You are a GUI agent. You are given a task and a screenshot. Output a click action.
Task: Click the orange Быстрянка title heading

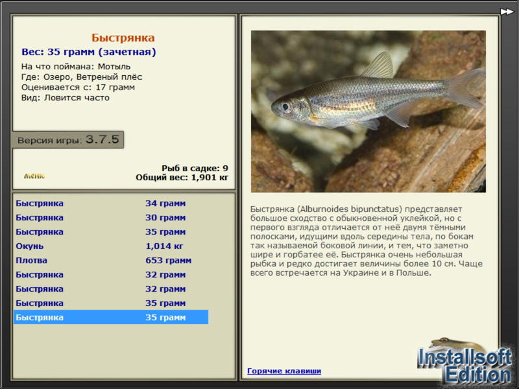point(123,38)
